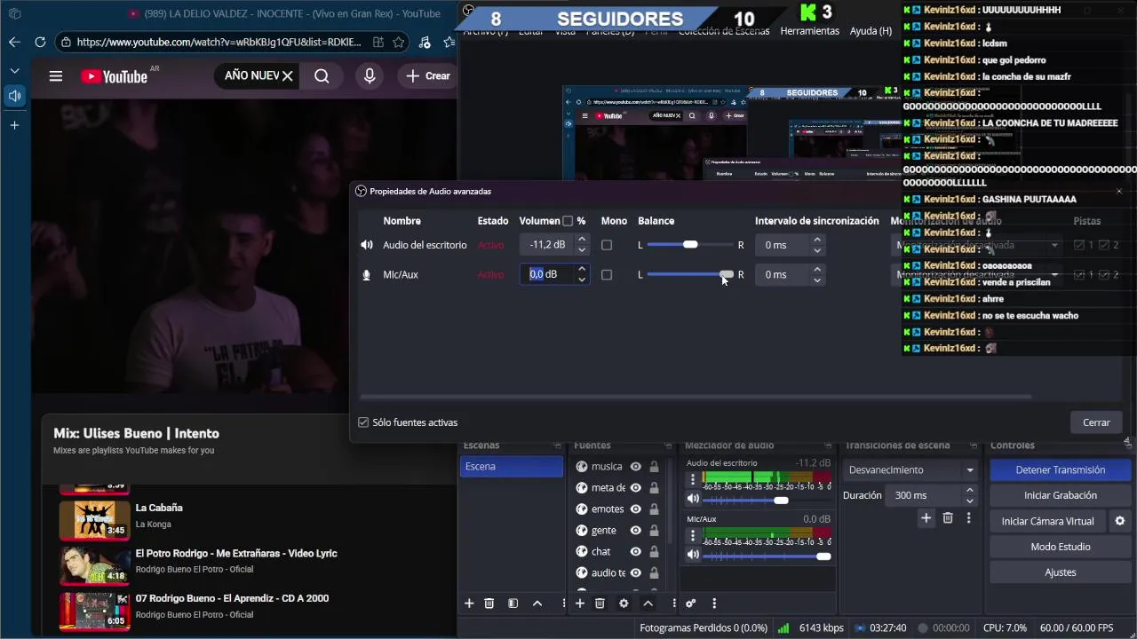The image size is (1137, 639).
Task: Delete the selected scene with trash icon
Action: 489,603
